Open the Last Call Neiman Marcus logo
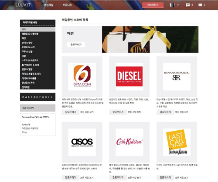Viewport: 218px width, 182px height. (177, 142)
